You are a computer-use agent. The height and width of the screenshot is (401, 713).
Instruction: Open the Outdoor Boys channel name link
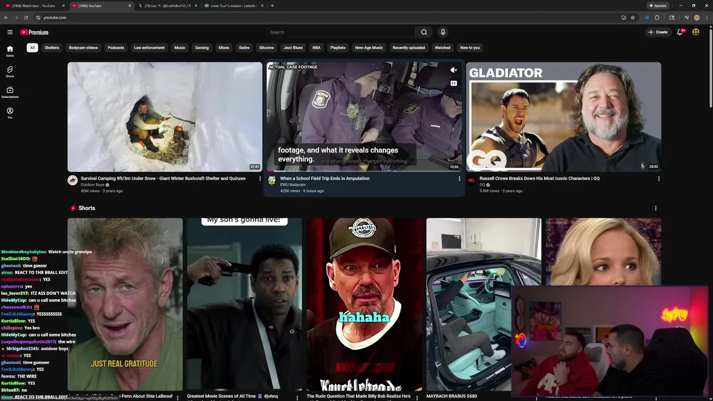(92, 185)
